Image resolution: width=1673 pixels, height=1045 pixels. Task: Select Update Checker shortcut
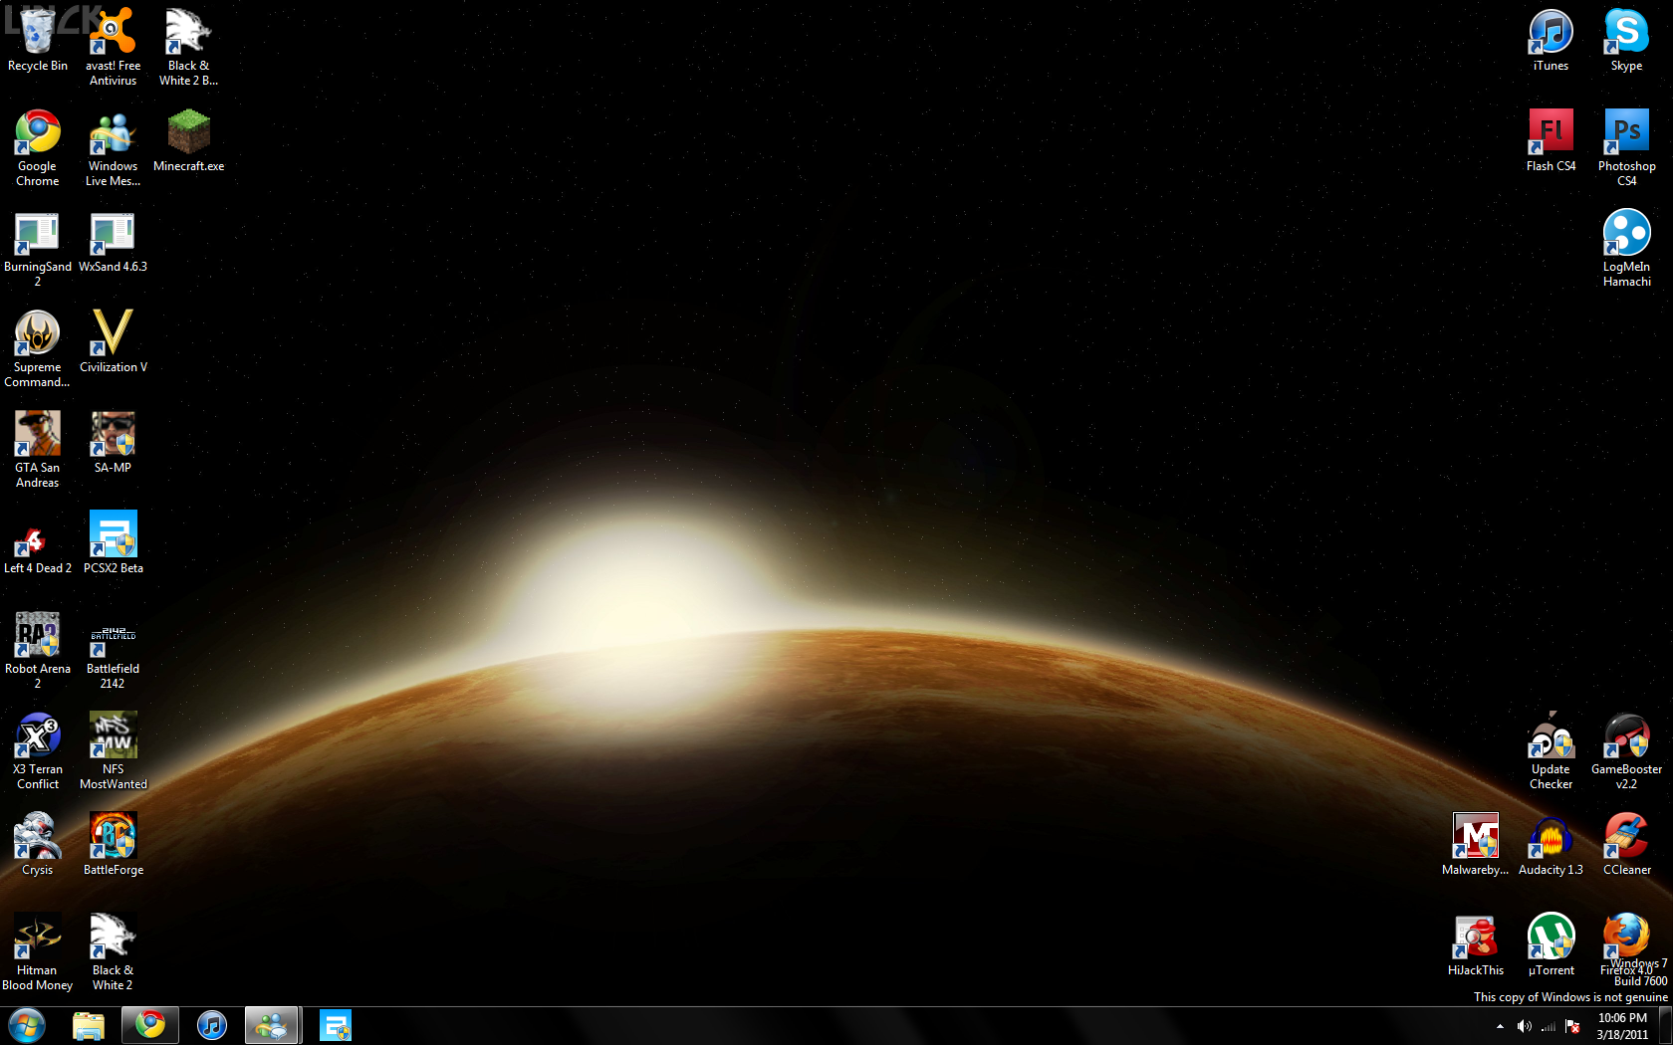[1552, 750]
